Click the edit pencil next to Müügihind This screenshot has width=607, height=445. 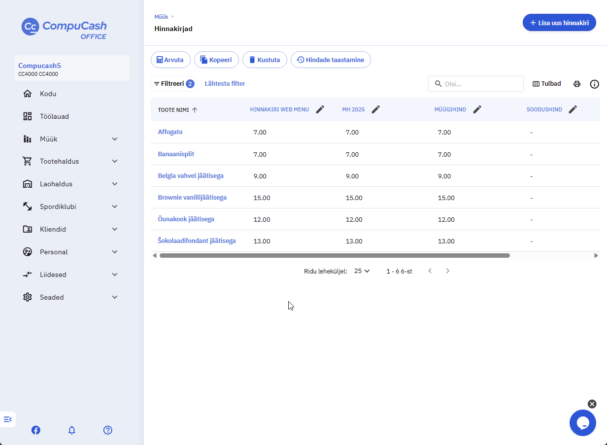pyautogui.click(x=477, y=109)
